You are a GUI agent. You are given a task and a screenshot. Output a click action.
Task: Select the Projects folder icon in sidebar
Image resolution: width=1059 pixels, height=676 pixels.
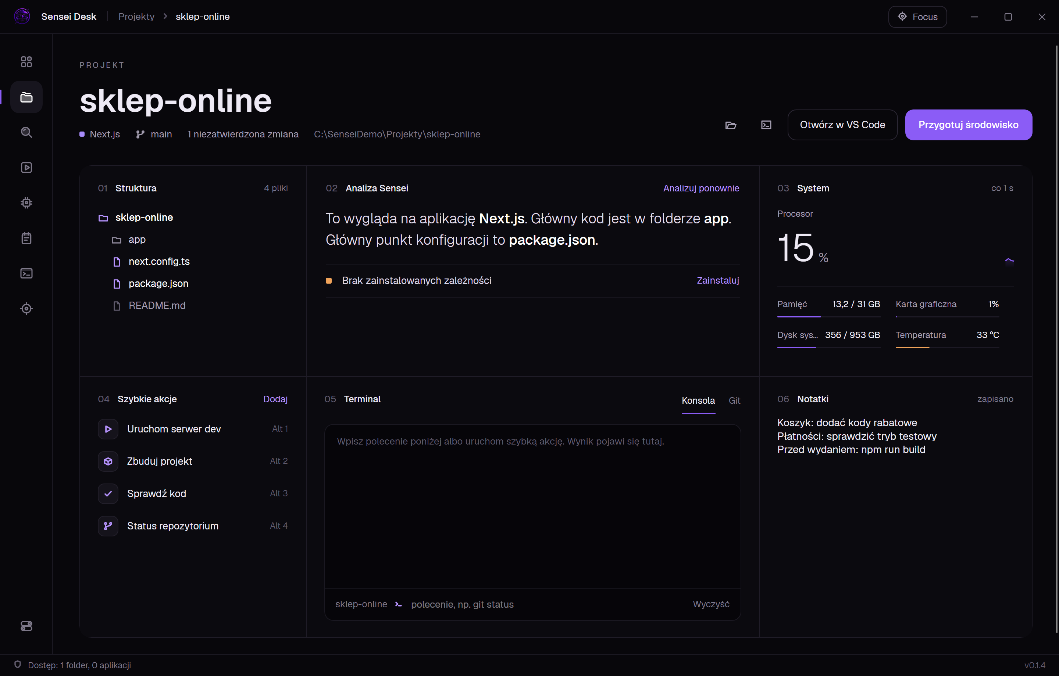coord(26,97)
